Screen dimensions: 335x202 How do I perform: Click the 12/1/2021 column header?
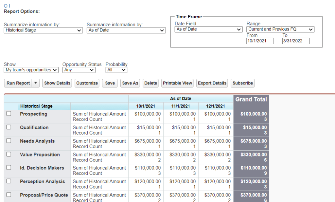[x=215, y=106]
